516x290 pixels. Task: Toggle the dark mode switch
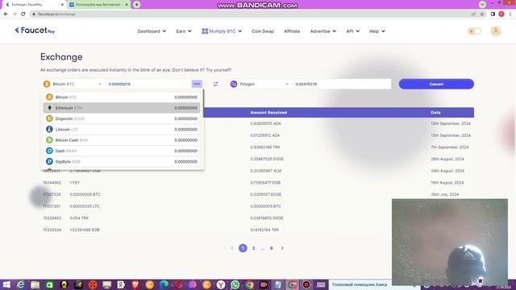[x=474, y=31]
